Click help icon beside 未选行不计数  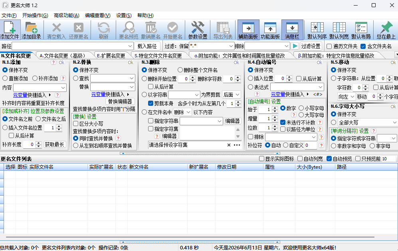[320, 123]
